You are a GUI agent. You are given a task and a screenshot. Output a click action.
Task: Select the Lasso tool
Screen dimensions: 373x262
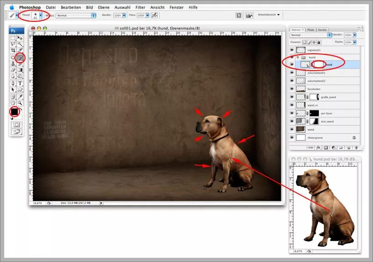pyautogui.click(x=13, y=44)
